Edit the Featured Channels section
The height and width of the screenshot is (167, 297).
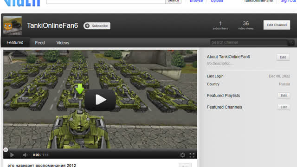tap(284, 107)
